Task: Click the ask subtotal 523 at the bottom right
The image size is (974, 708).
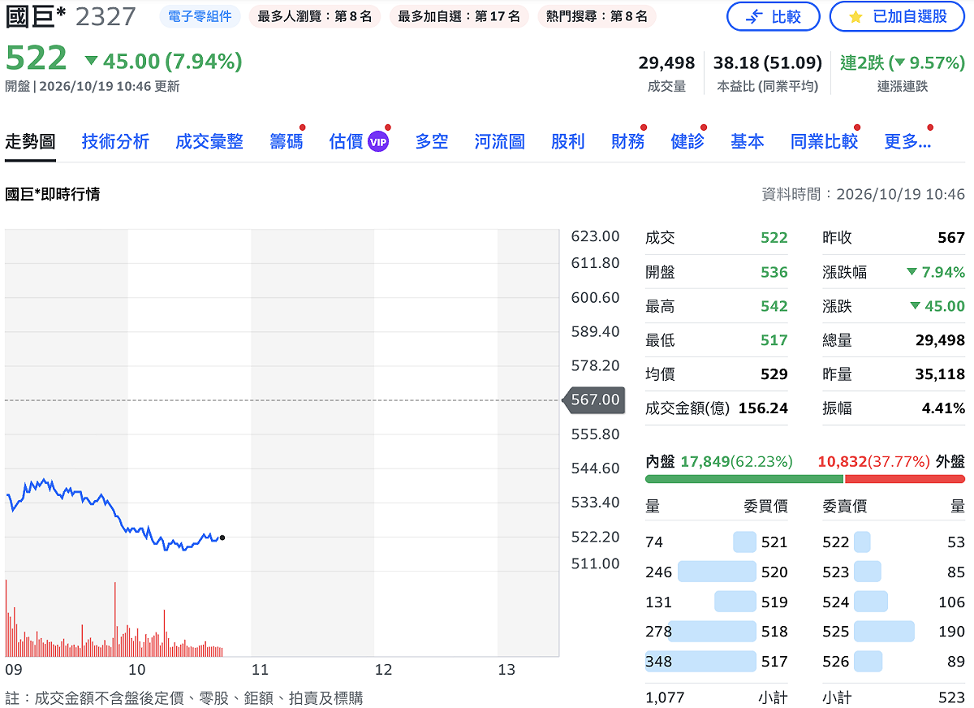Action: (x=951, y=697)
